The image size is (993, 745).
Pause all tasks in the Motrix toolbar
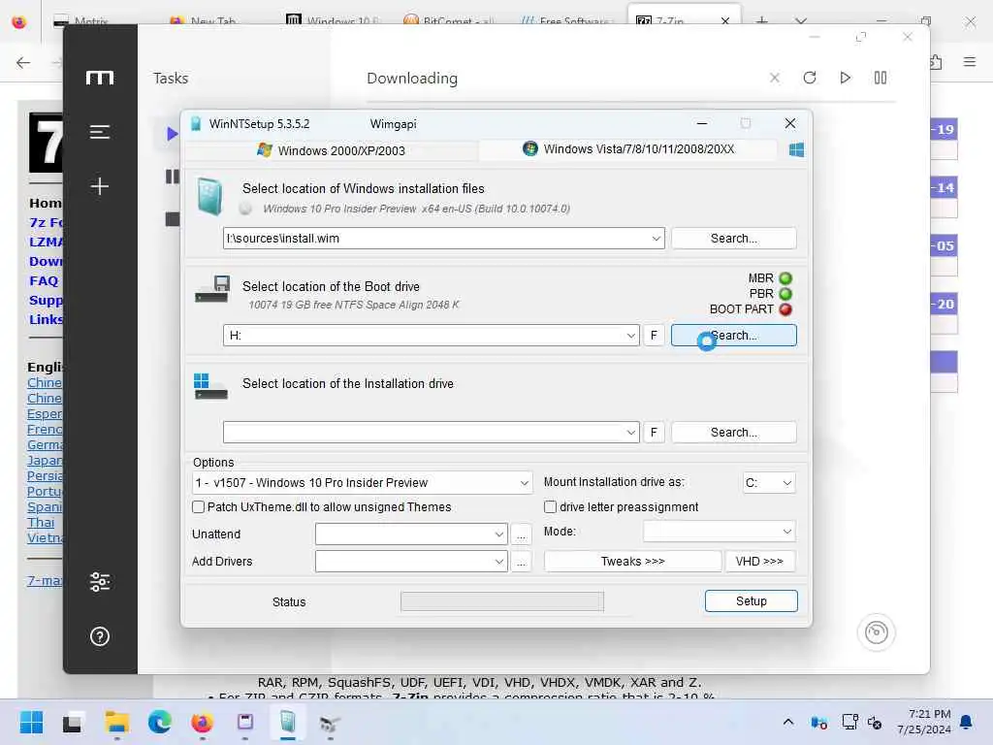click(x=881, y=78)
